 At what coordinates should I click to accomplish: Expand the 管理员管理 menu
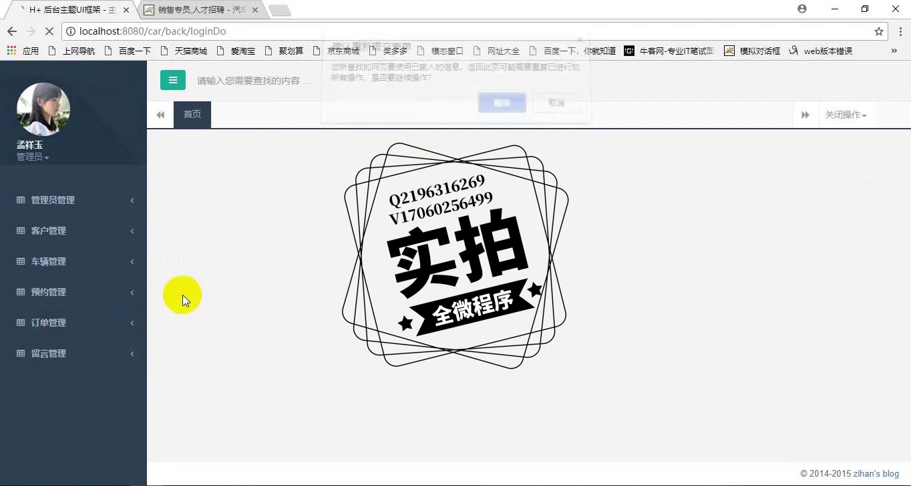tap(73, 200)
